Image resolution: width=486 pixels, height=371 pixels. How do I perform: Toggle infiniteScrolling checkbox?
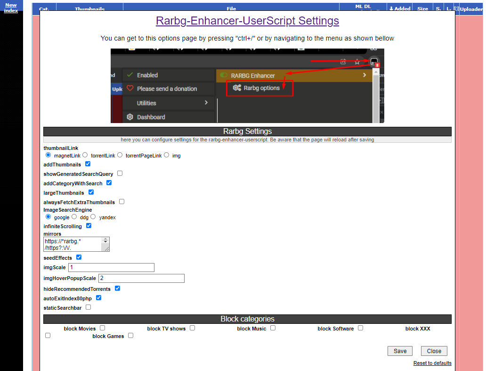(x=89, y=225)
